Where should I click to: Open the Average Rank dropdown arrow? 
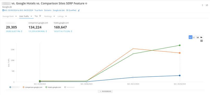[16, 16]
